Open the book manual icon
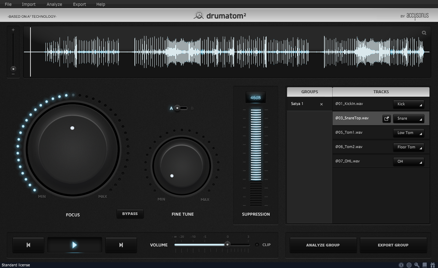This screenshot has width=438, height=268. click(x=425, y=265)
